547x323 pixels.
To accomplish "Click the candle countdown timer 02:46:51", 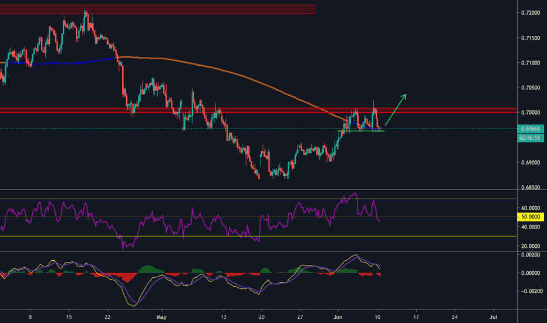I will click(530, 138).
